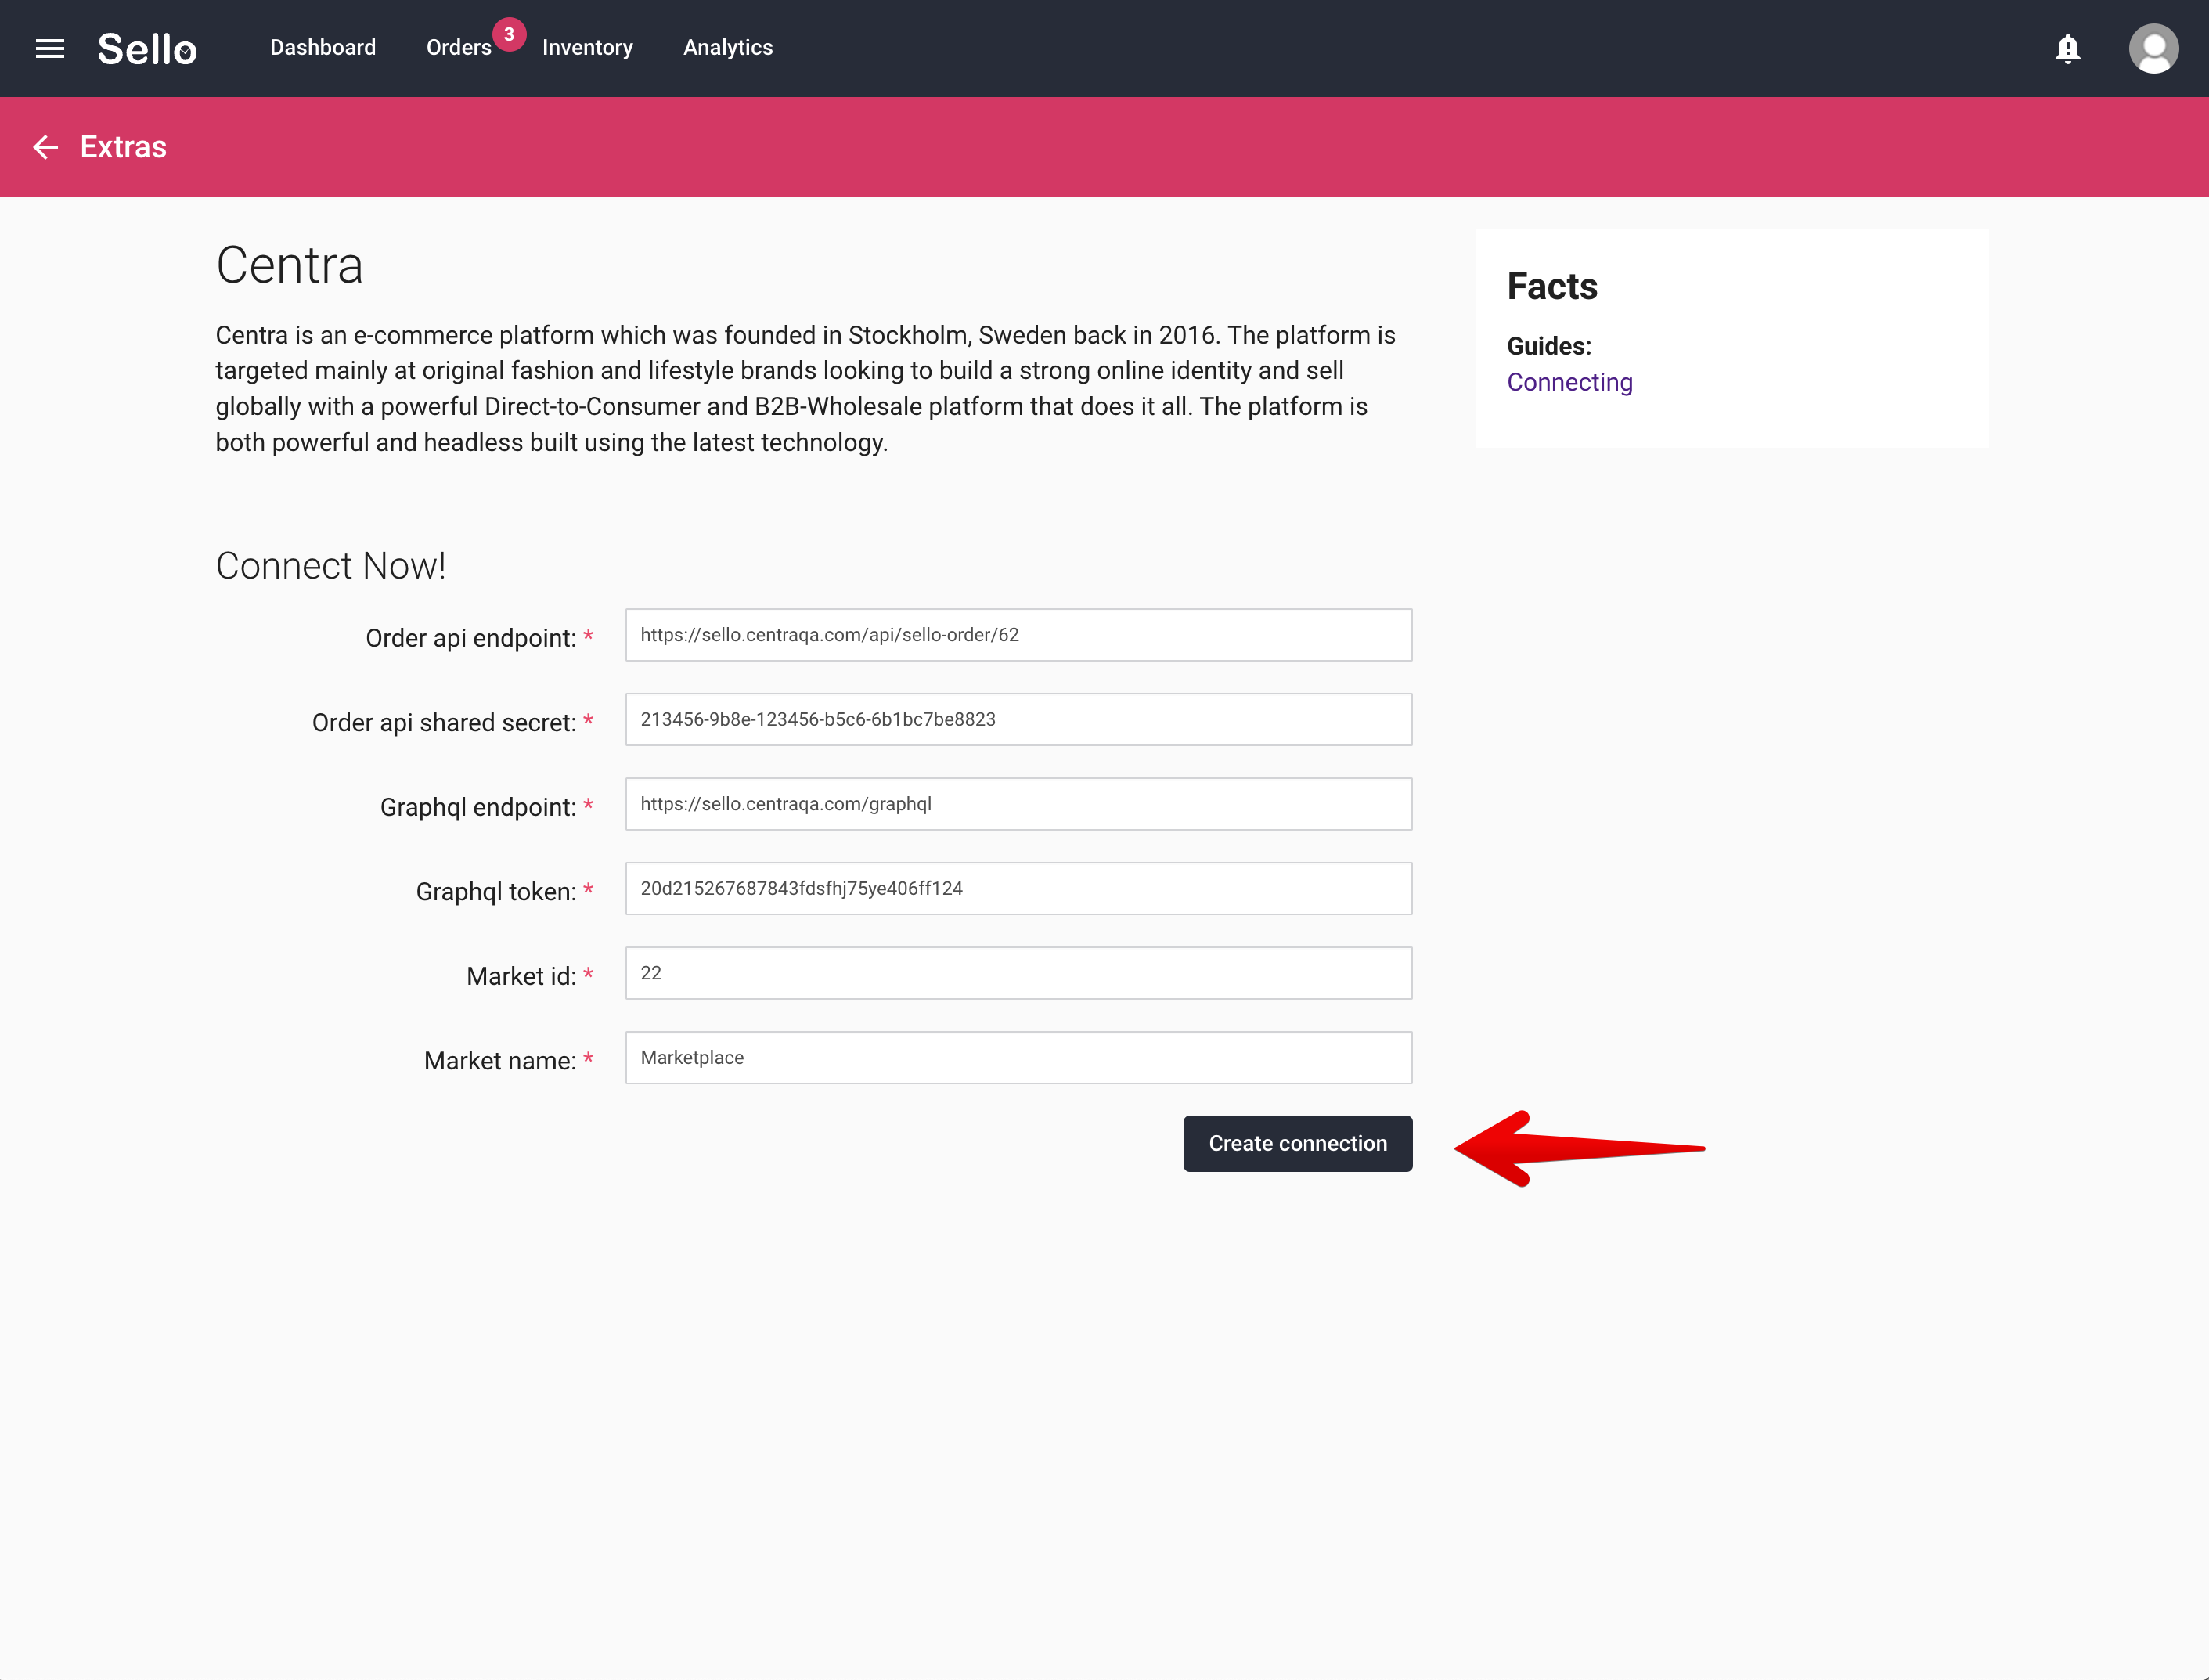The height and width of the screenshot is (1680, 2209).
Task: Click the Order api shared secret label
Action: (x=444, y=723)
